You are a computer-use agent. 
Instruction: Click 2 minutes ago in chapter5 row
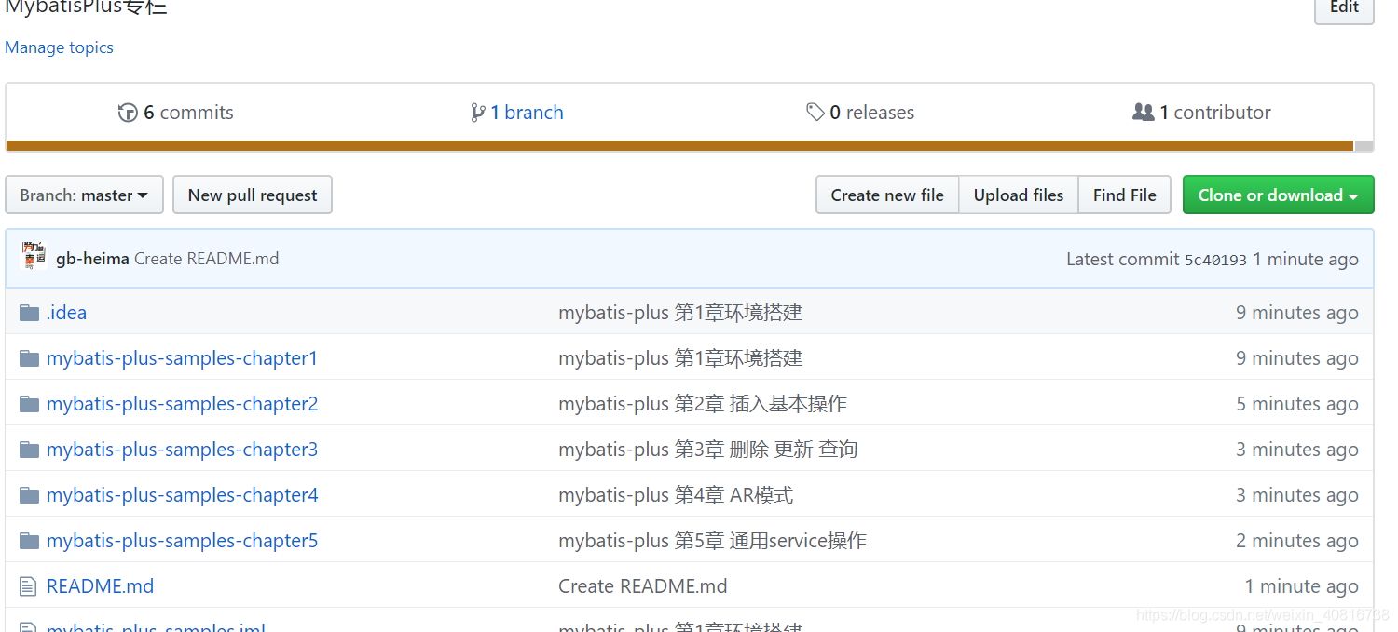1297,541
